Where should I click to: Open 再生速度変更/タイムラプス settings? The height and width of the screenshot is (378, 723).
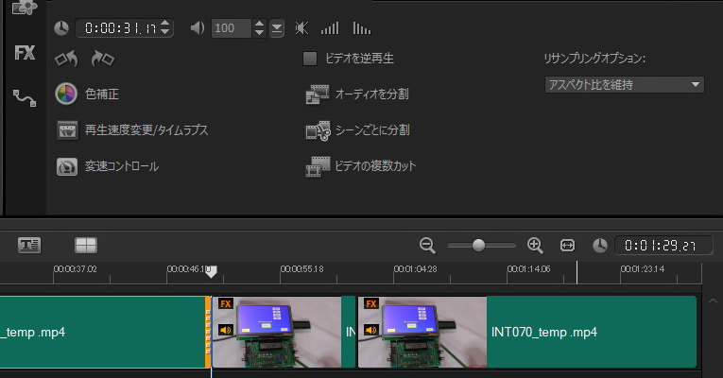pos(66,130)
